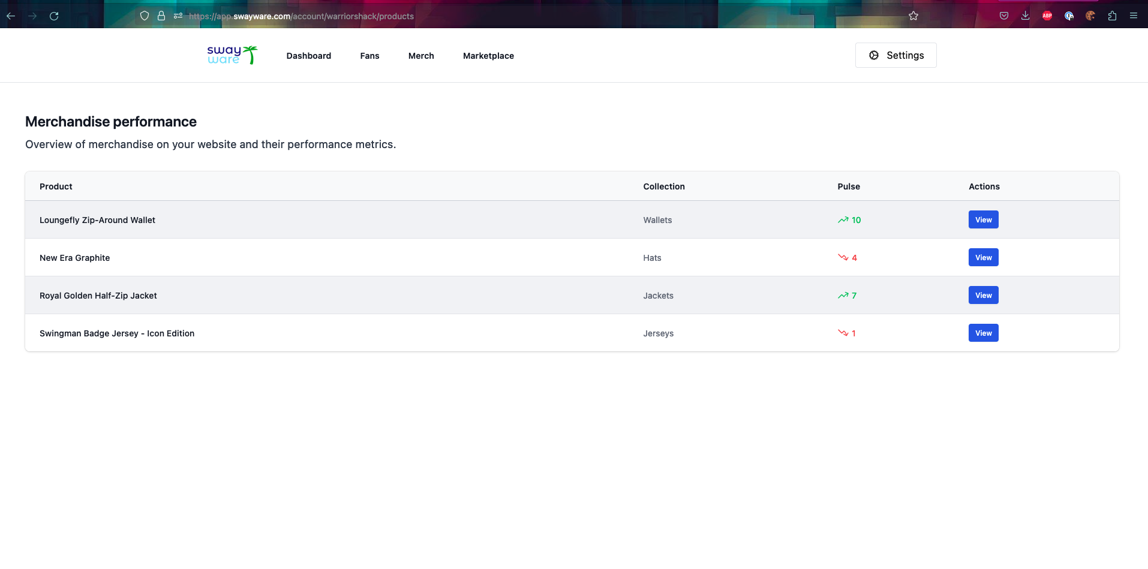Click the 'Hats' collection cell
This screenshot has height=569, width=1148.
coord(652,258)
